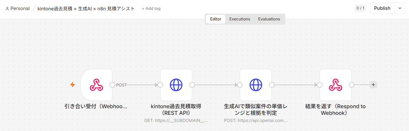Click the kintone node input connector

[x=160, y=85]
